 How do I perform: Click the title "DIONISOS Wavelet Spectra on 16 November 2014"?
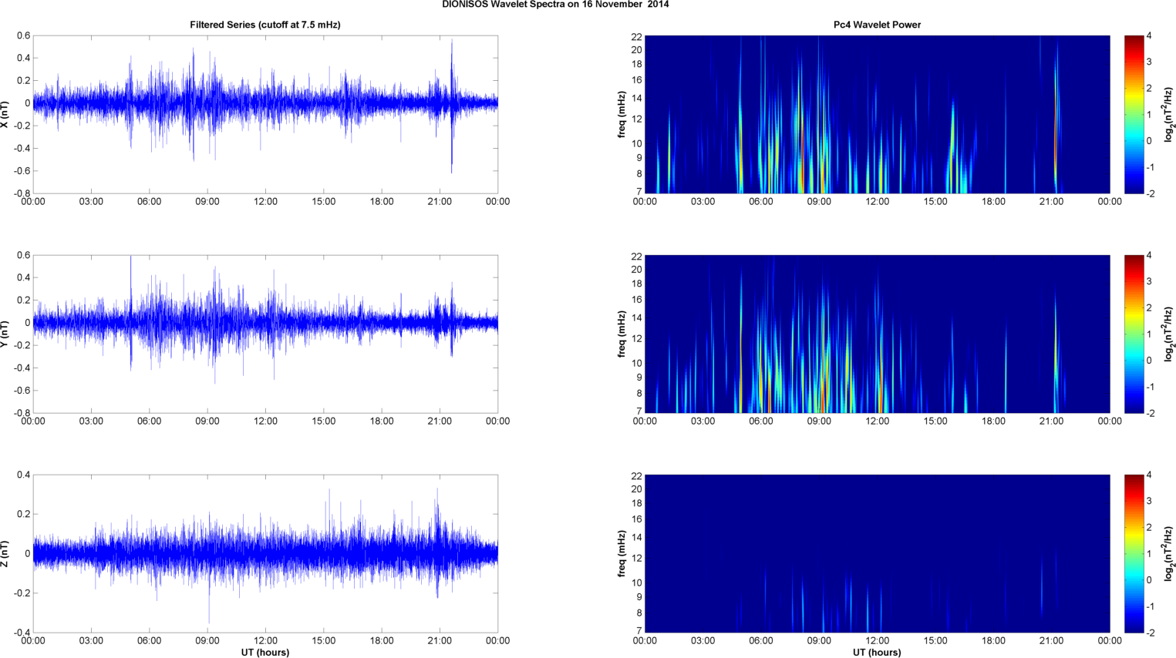tap(555, 5)
